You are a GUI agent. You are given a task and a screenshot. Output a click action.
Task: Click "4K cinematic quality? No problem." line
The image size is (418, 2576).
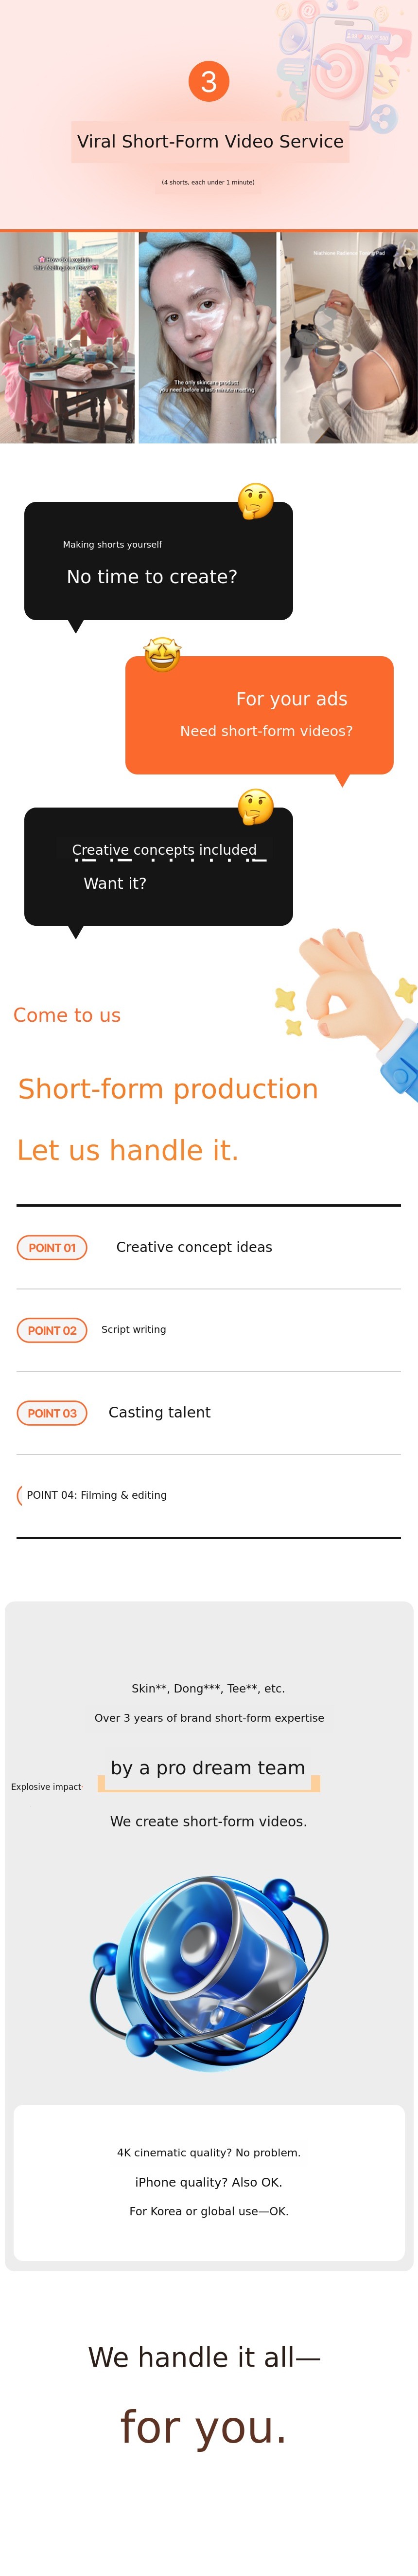click(209, 2153)
